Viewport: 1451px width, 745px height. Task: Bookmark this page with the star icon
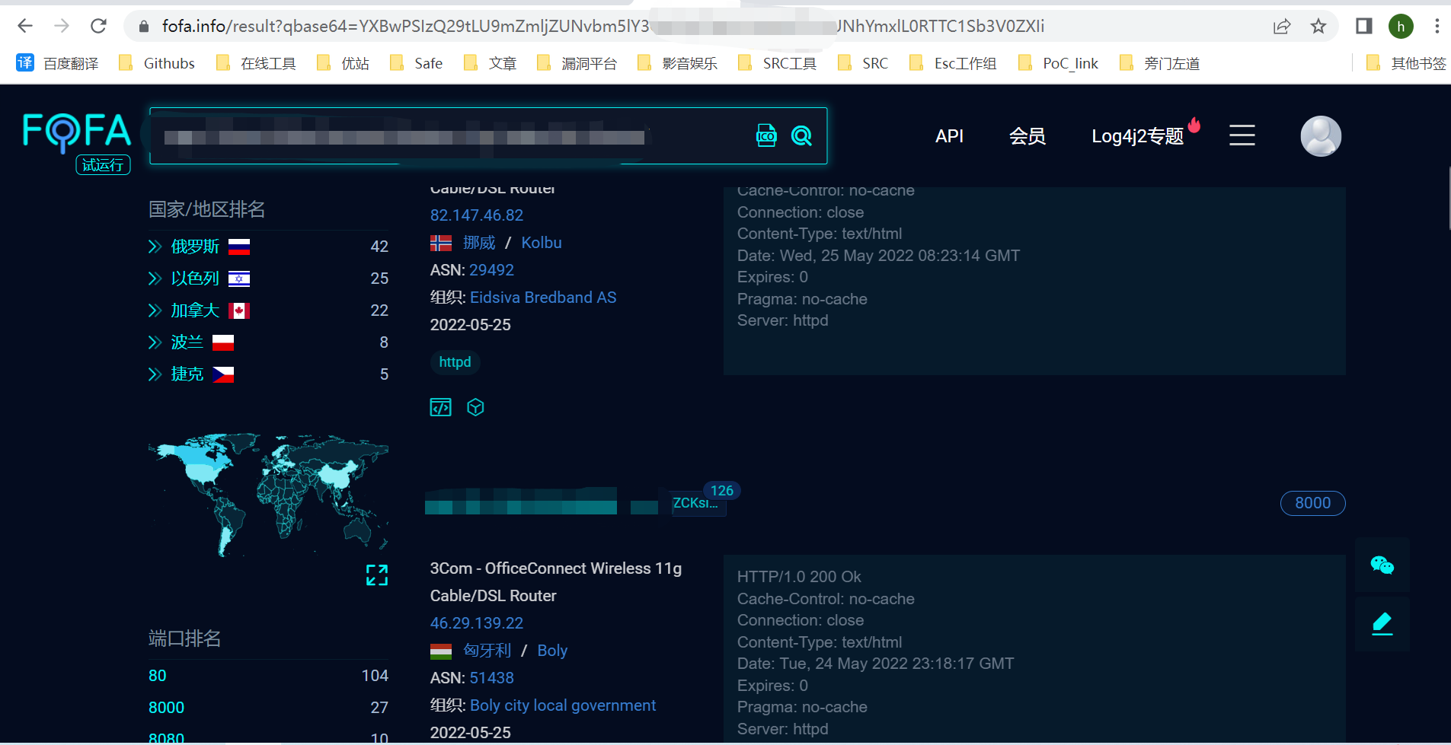[1318, 27]
